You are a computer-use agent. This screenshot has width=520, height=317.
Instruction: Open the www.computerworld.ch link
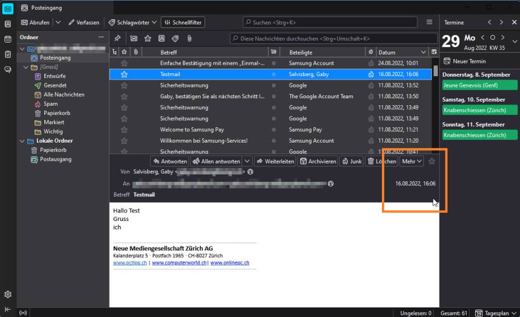[179, 263]
